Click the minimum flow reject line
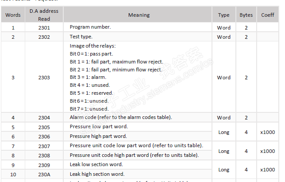285x182 pixels. pos(116,70)
